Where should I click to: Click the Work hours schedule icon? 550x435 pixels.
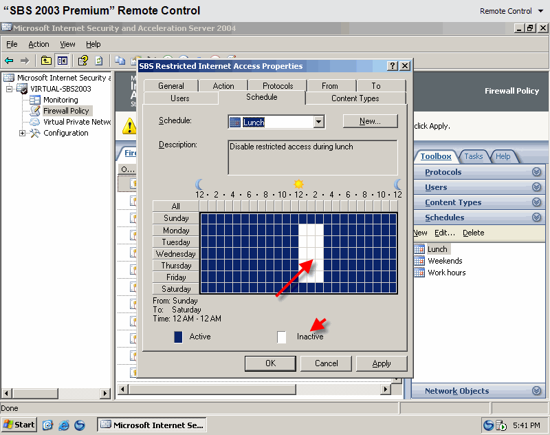tap(419, 273)
